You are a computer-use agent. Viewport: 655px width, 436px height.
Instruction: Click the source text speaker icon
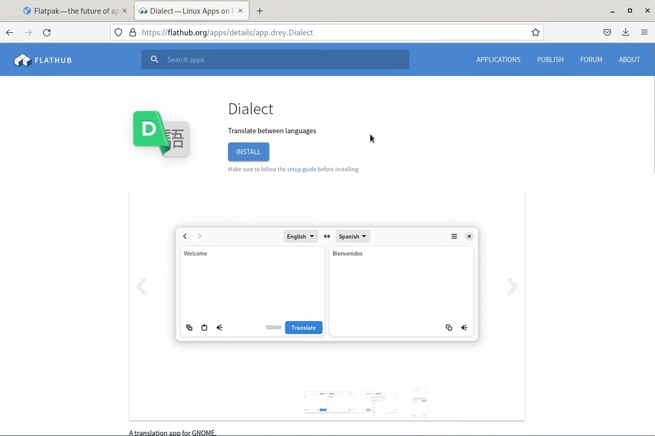coord(219,327)
